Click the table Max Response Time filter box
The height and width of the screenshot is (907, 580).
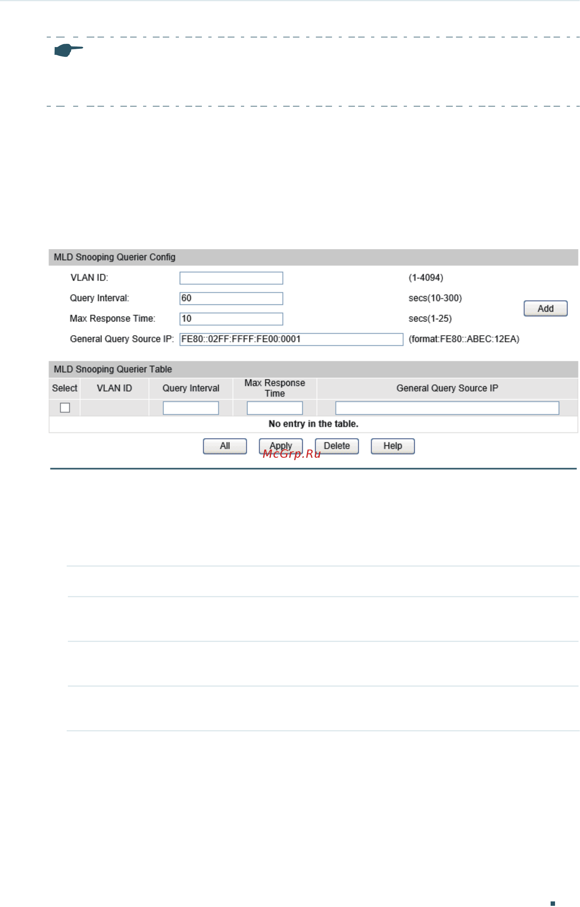point(275,408)
